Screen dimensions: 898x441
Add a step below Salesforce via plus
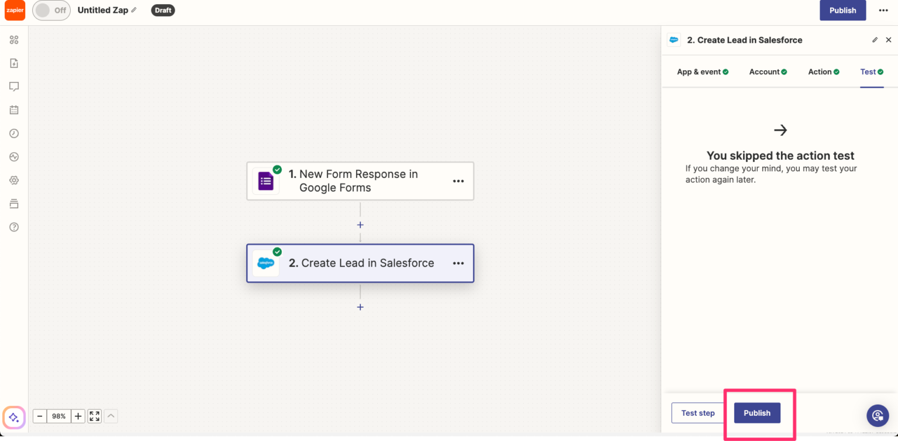pyautogui.click(x=360, y=306)
